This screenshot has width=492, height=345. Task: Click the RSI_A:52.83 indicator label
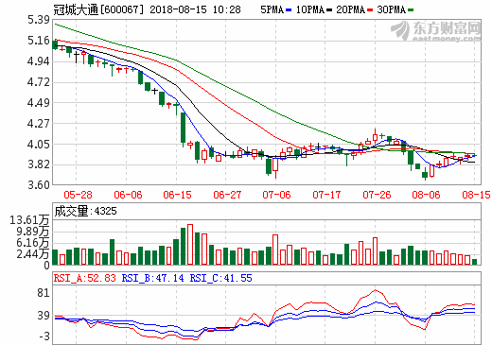(85, 278)
